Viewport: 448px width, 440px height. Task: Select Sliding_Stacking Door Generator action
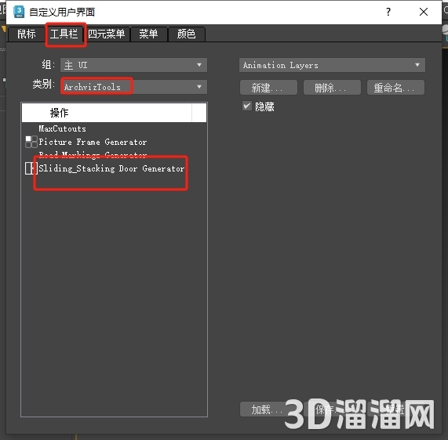pyautogui.click(x=111, y=168)
